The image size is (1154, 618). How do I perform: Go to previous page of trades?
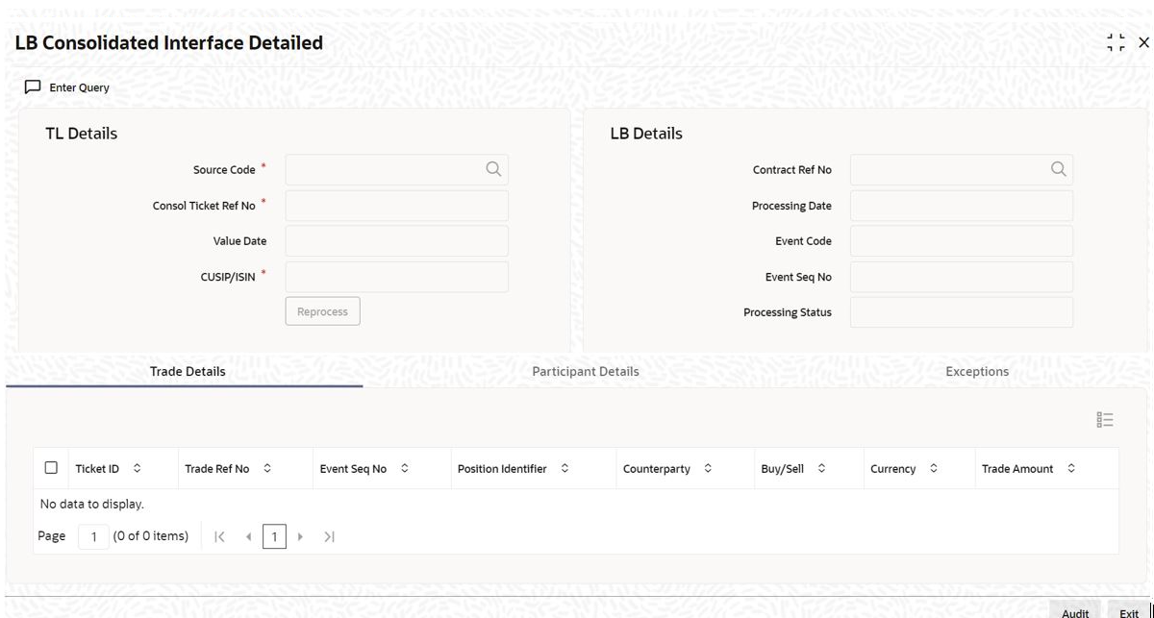click(x=249, y=536)
